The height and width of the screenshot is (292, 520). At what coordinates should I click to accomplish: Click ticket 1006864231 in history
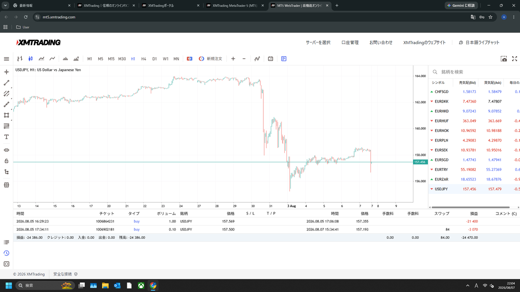(105, 221)
